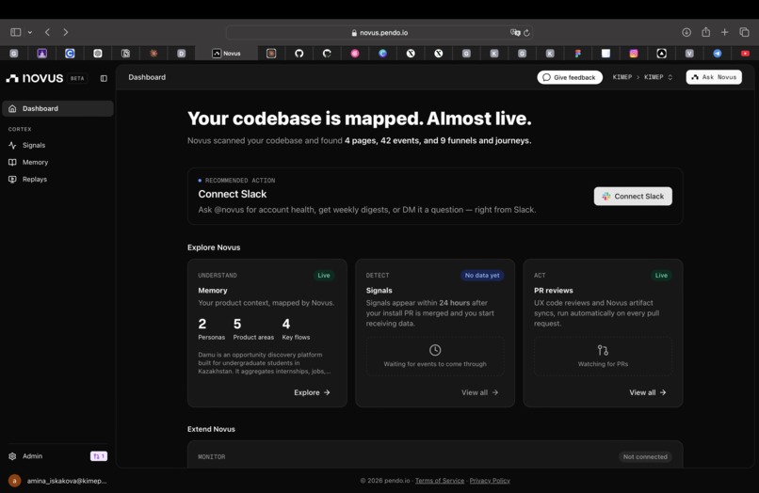Open the Privacy Policy link
Image resolution: width=759 pixels, height=493 pixels.
click(490, 481)
